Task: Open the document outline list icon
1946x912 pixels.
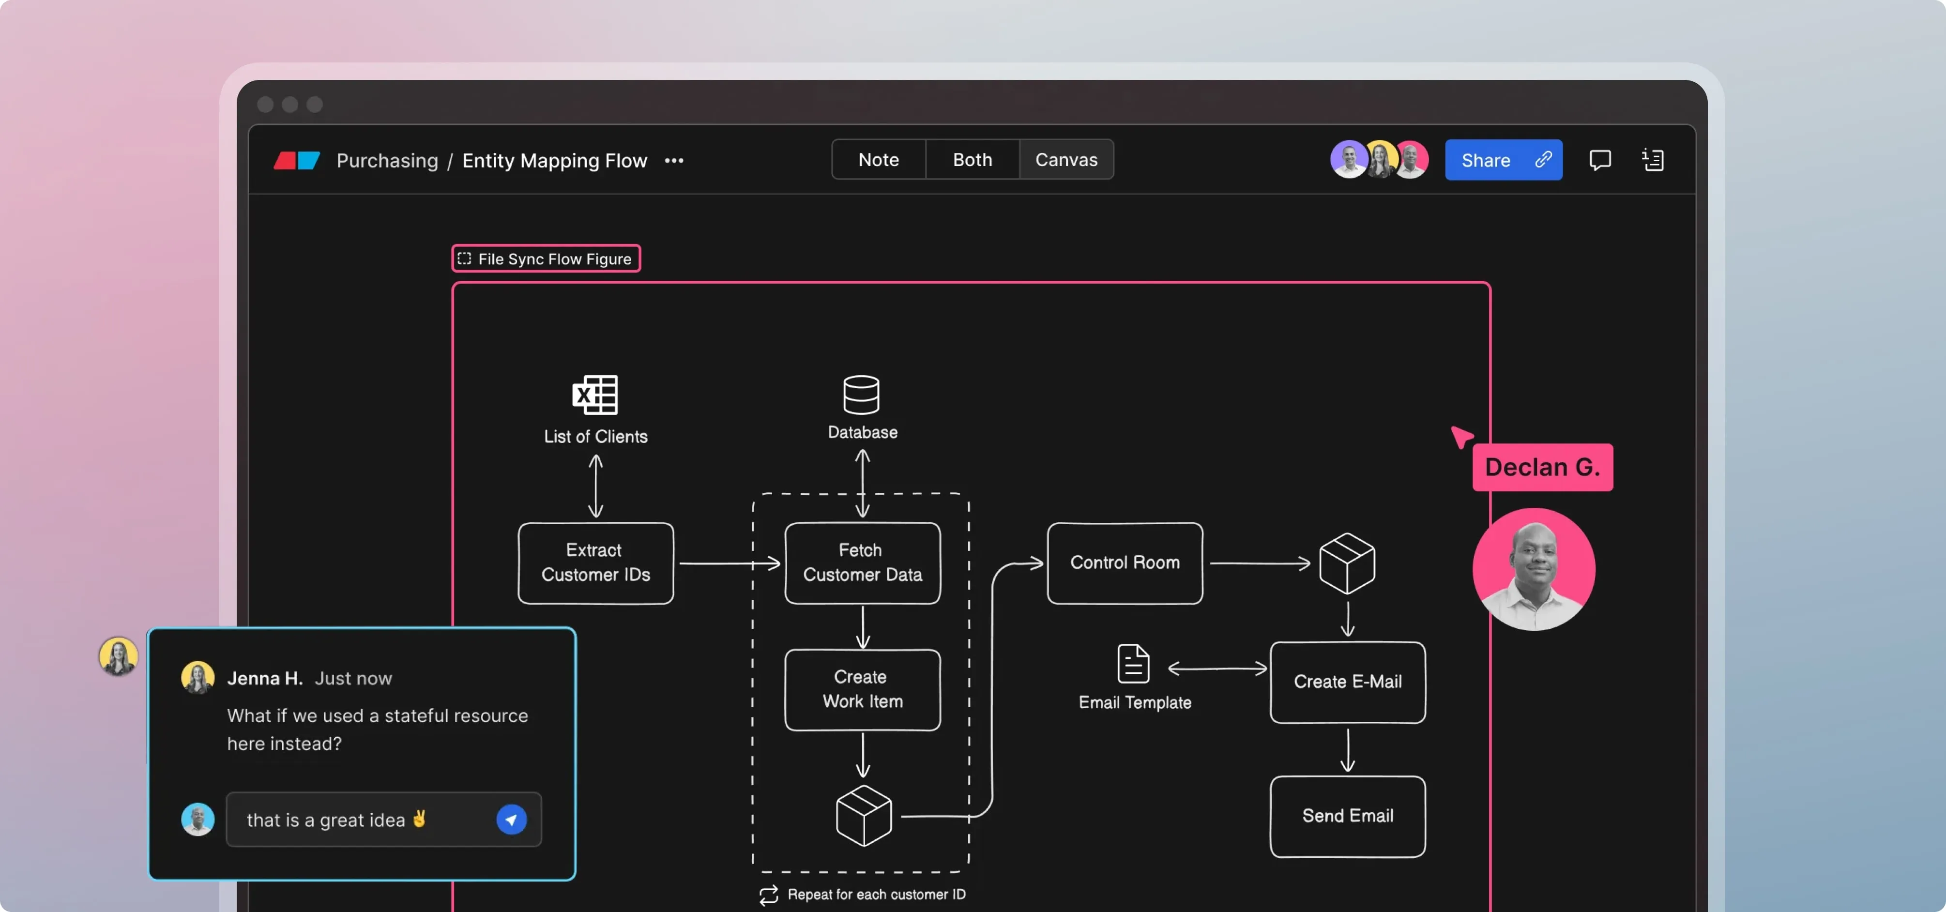Action: [1653, 160]
